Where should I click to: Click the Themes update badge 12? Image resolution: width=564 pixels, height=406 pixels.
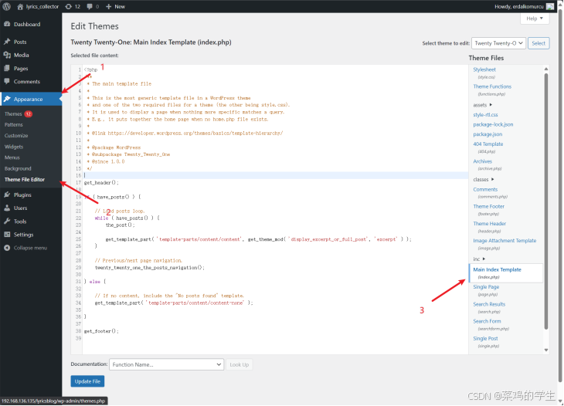(x=29, y=114)
